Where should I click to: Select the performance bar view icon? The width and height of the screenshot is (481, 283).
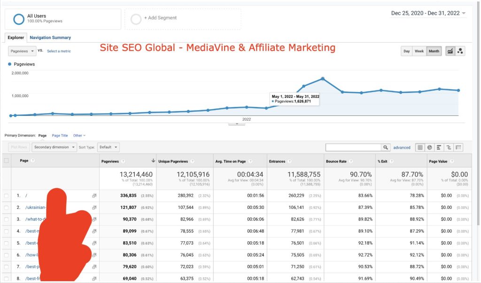(439, 147)
